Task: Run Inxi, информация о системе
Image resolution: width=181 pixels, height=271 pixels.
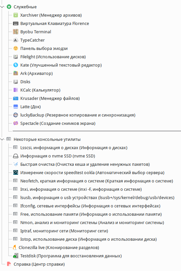Action: tap(81, 189)
